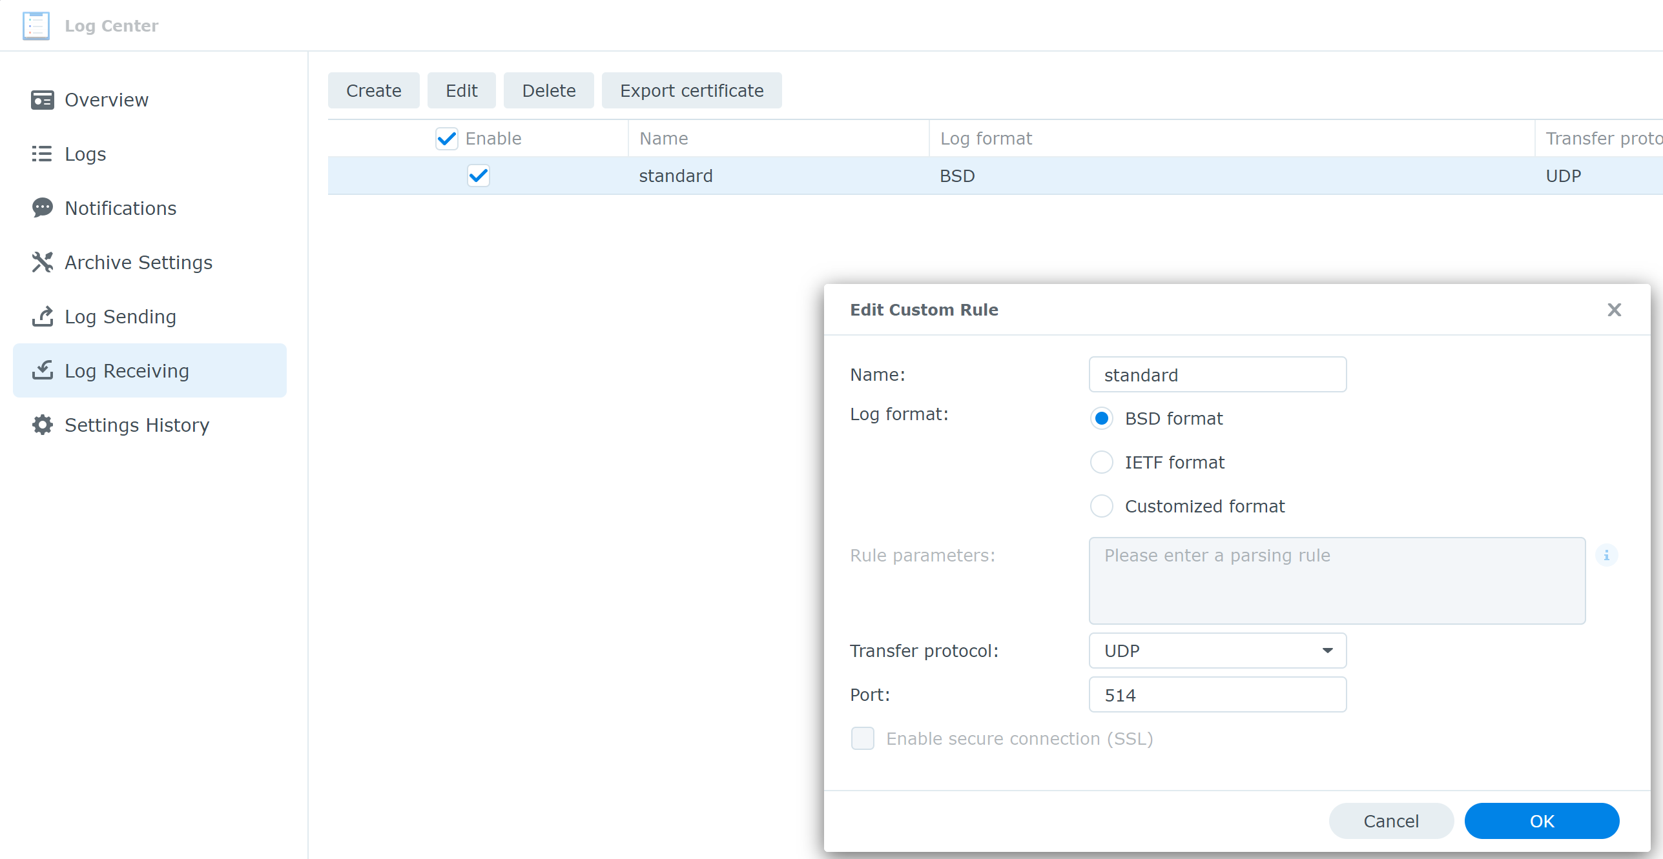Viewport: 1663px width, 859px height.
Task: Confirm the dialog with OK
Action: pyautogui.click(x=1541, y=821)
